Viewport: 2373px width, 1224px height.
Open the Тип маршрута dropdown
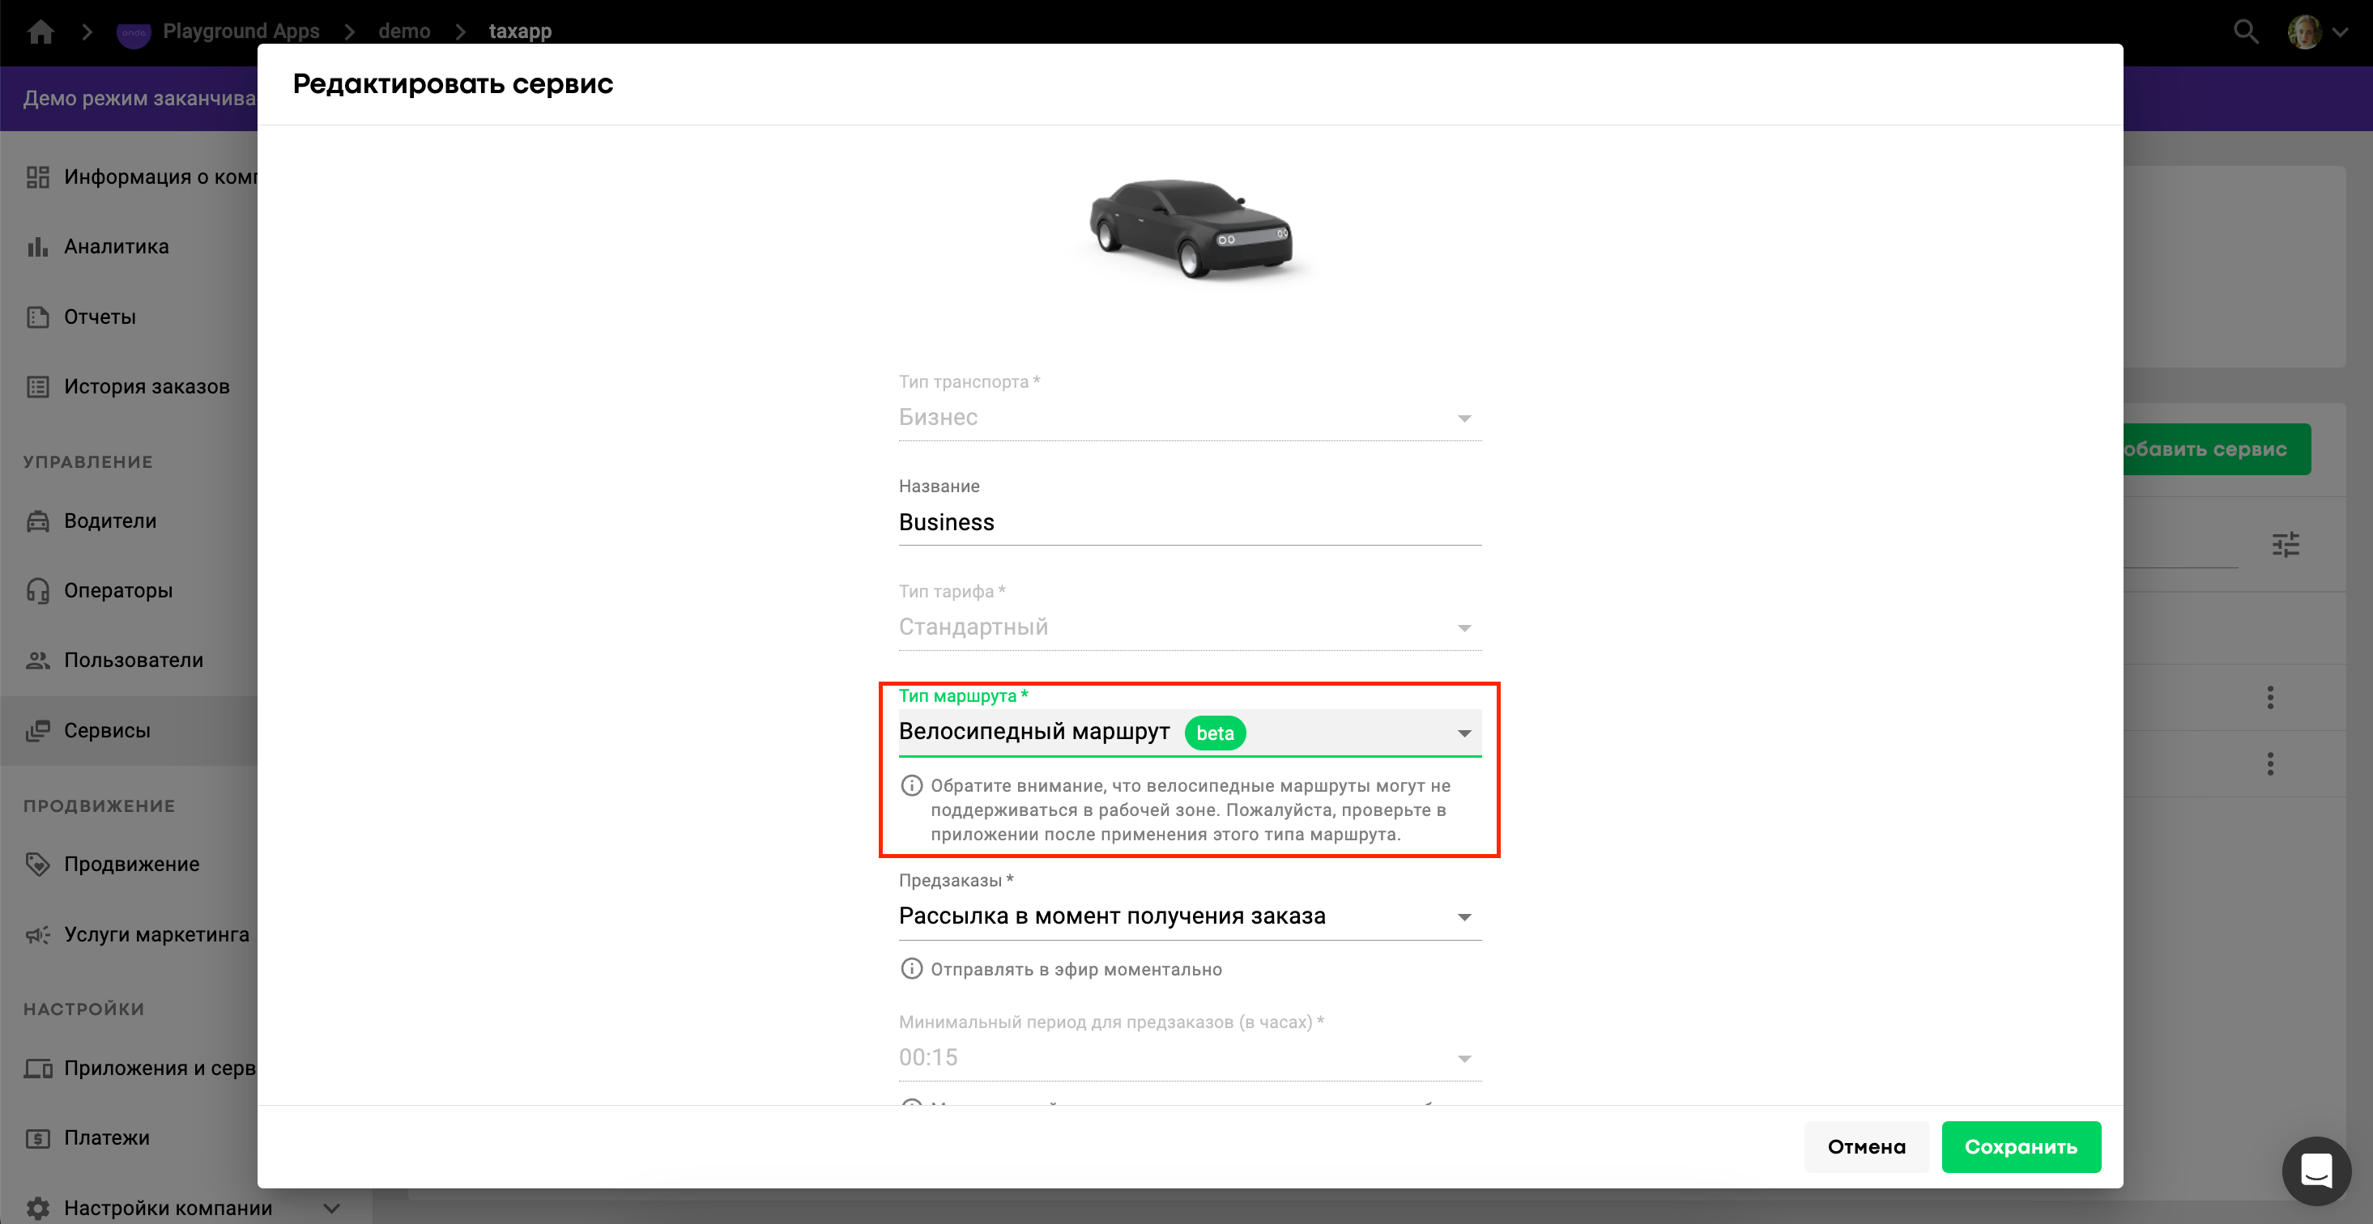click(x=1188, y=733)
